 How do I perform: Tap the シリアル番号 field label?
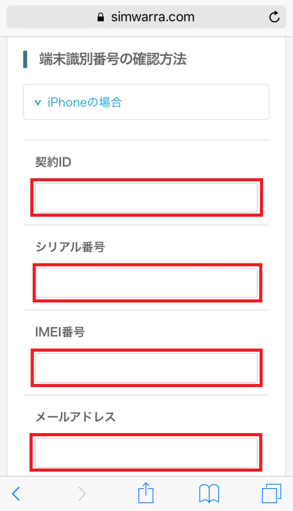coord(70,247)
